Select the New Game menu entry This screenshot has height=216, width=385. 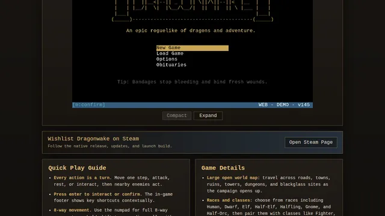192,48
